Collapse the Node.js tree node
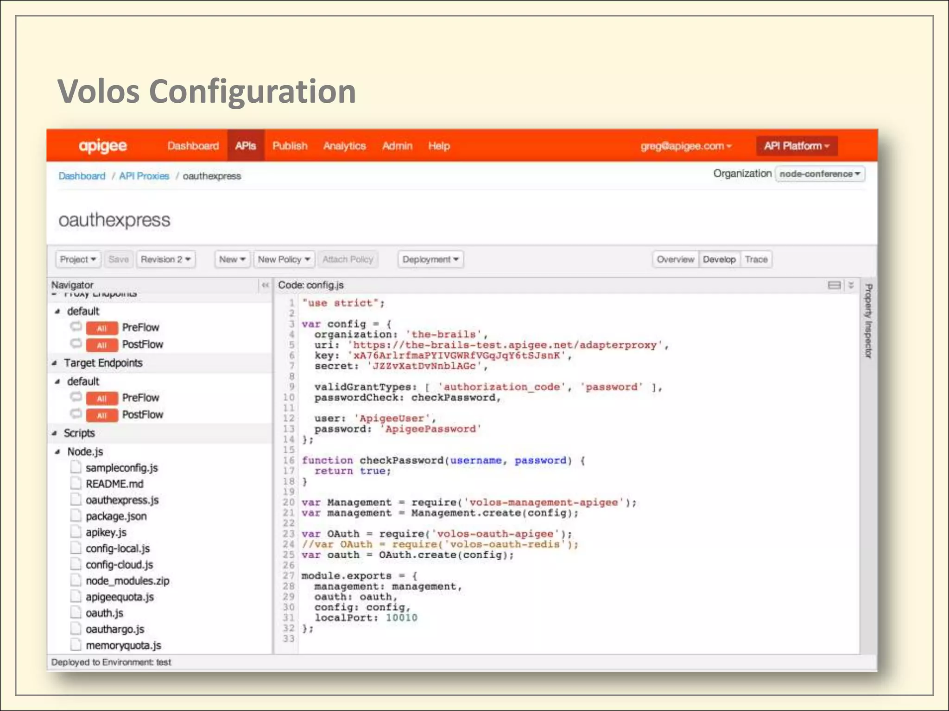949x711 pixels. coord(57,452)
